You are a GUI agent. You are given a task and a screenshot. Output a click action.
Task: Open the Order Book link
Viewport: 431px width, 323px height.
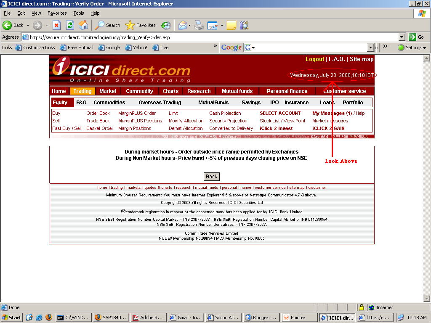coord(98,113)
